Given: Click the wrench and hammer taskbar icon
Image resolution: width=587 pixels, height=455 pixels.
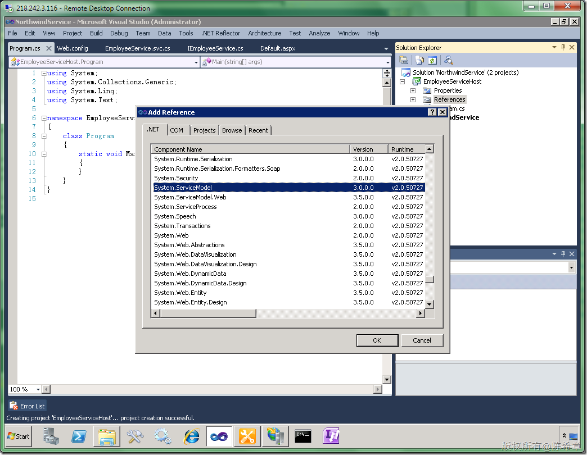Looking at the screenshot, I should coord(135,436).
